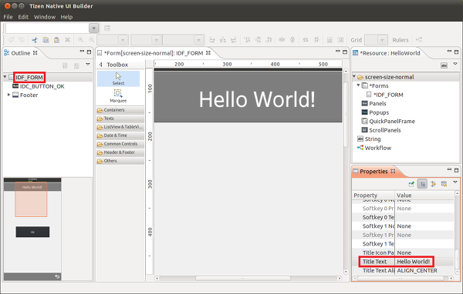Screen dimensions: 463x294
Task: Open the top-left combo box dropdown arrow
Action: click(x=93, y=28)
